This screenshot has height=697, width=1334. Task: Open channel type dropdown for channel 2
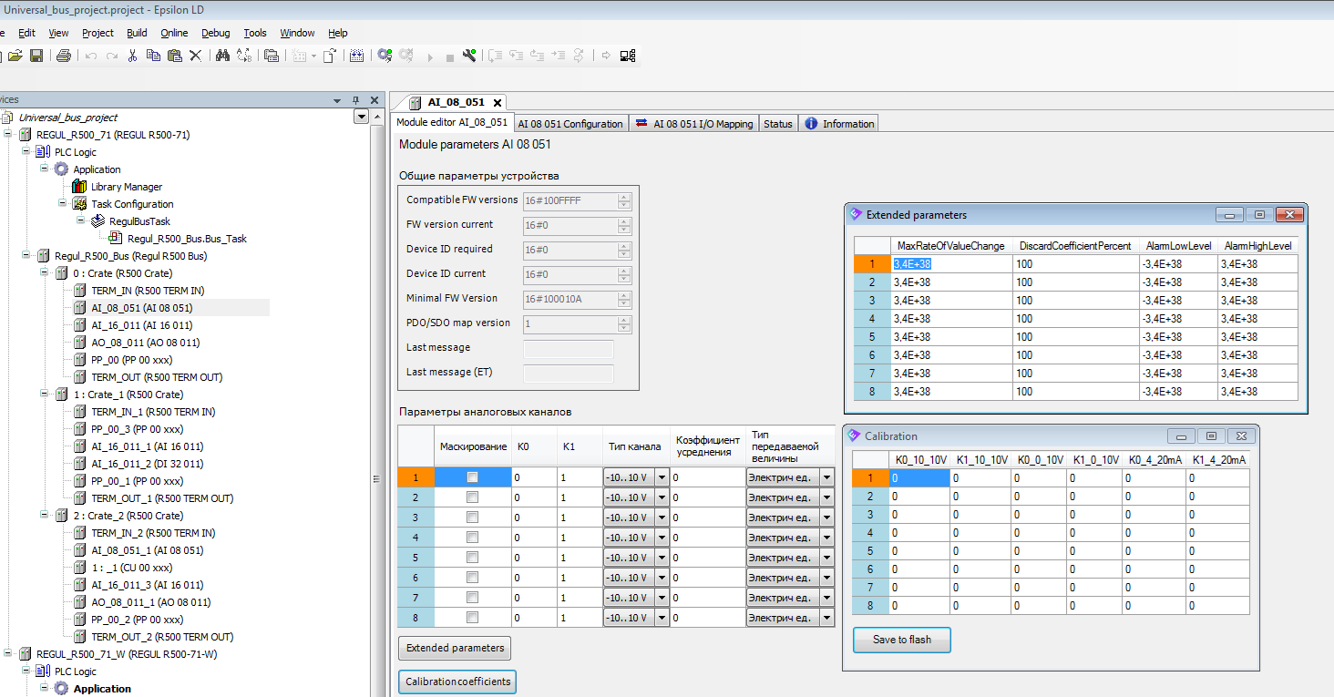coord(662,497)
